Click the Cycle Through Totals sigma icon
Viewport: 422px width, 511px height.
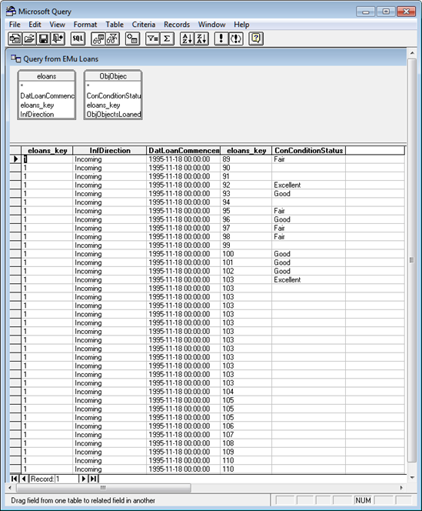167,38
